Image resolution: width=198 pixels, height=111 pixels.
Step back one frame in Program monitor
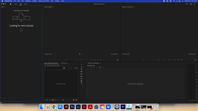pyautogui.click(x=156, y=60)
